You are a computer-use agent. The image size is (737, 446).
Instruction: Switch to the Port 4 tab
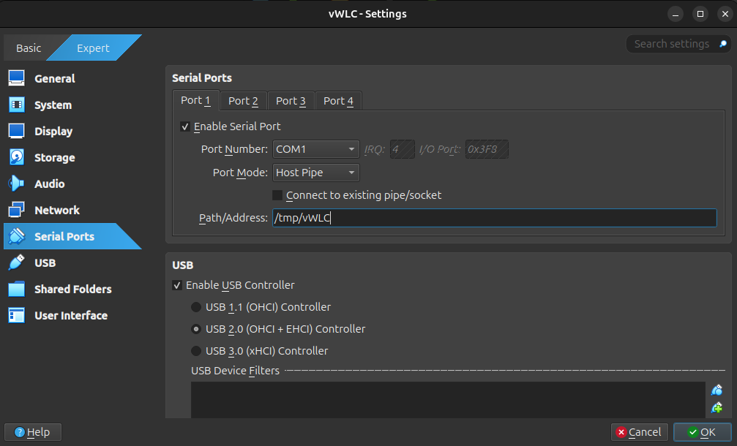pos(338,101)
